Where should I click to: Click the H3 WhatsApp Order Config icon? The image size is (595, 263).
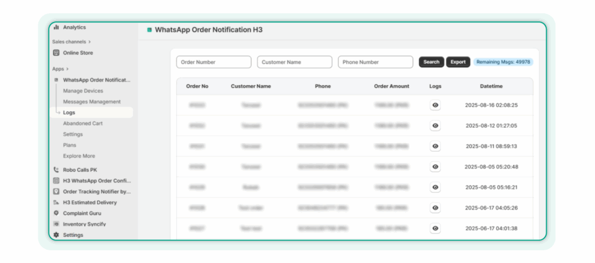click(56, 181)
